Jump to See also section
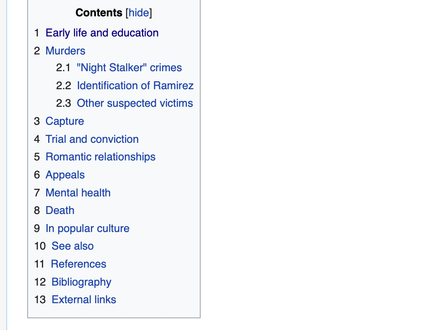Screen dimensions: 439x330 [72, 246]
